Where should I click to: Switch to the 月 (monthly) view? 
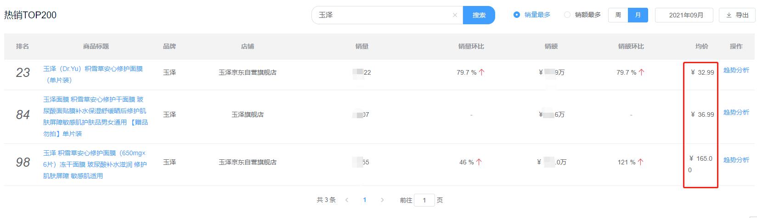coord(638,15)
